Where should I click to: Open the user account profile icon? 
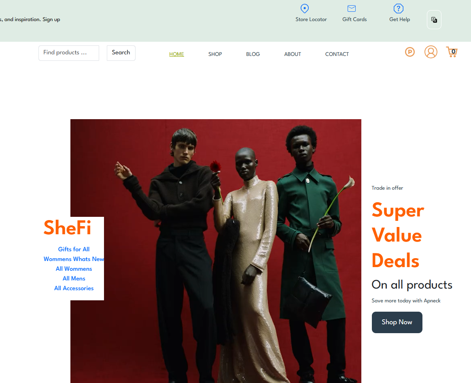click(x=431, y=52)
